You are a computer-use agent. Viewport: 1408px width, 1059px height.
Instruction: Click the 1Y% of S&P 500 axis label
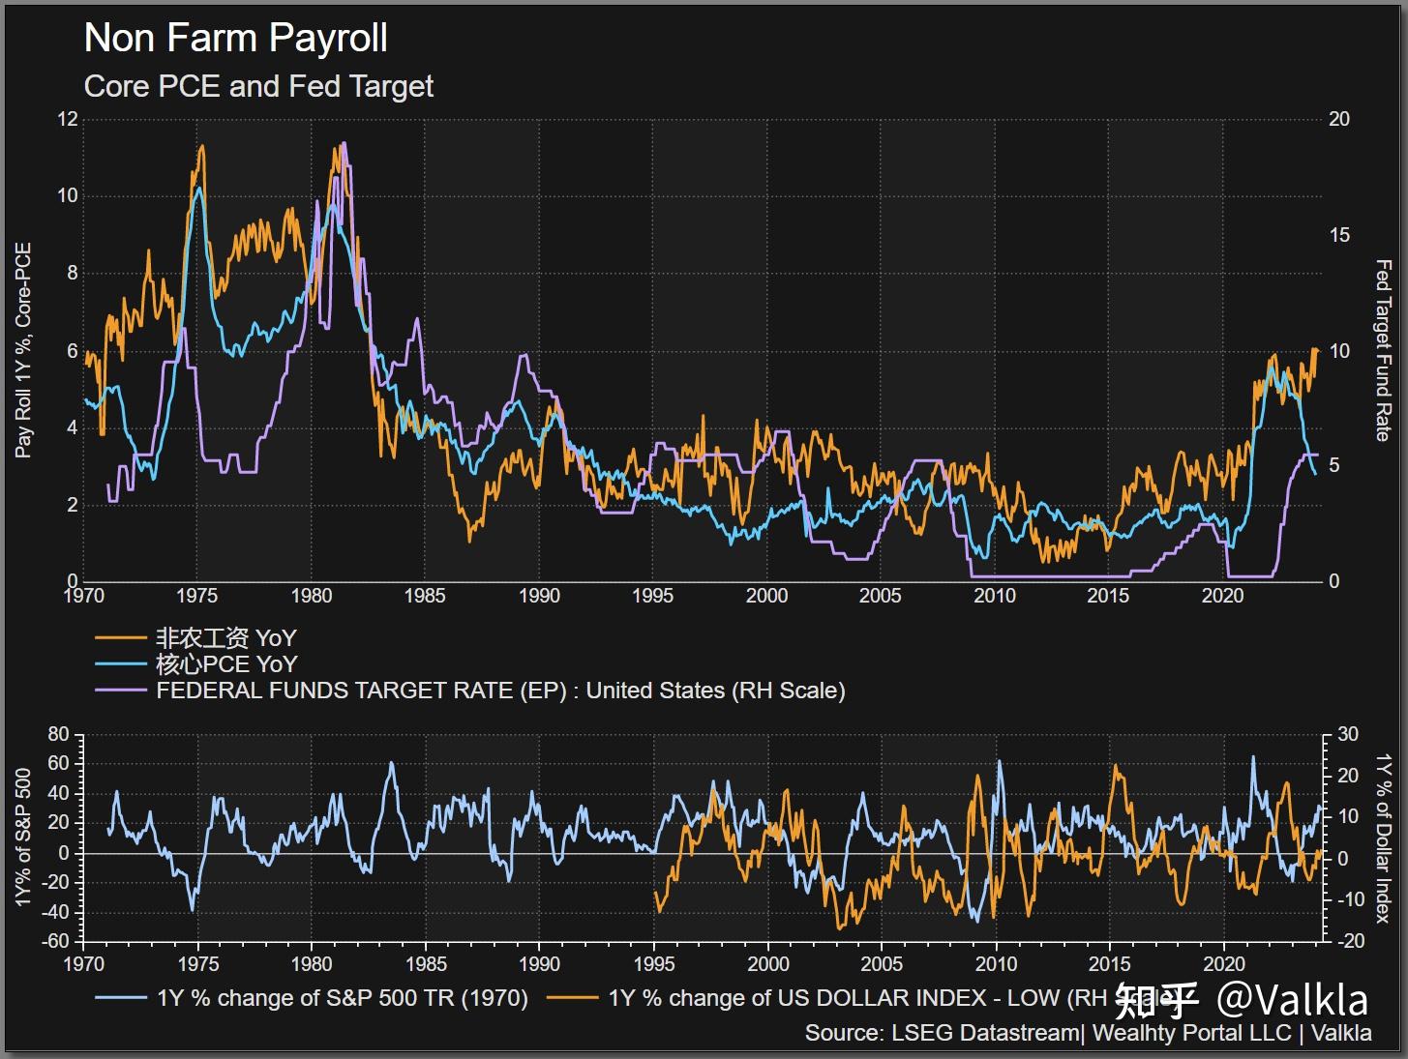[x=23, y=838]
